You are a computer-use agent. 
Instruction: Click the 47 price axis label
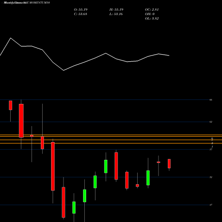(211, 205)
